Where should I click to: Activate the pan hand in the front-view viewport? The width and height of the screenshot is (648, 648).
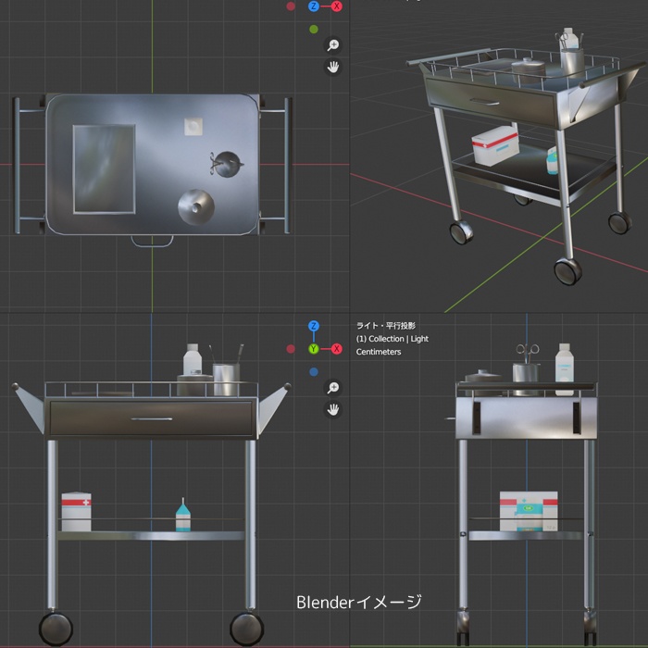(332, 409)
